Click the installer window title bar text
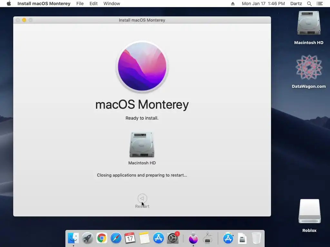Screen dimensions: 330x247 click(142, 20)
